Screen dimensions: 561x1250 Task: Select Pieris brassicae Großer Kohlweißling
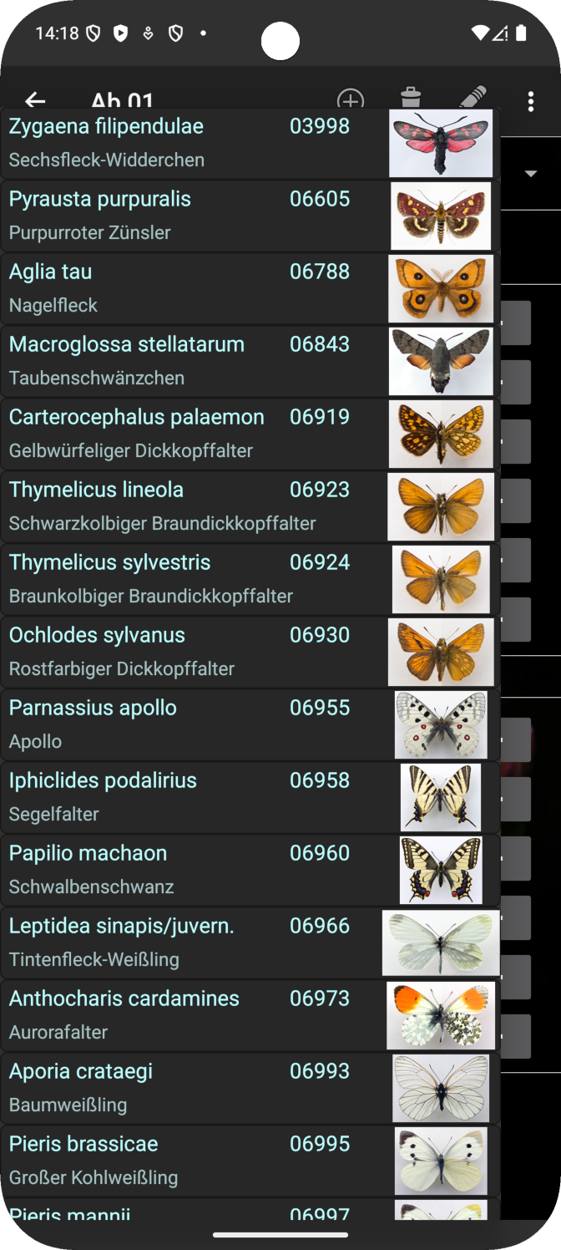pos(250,1161)
